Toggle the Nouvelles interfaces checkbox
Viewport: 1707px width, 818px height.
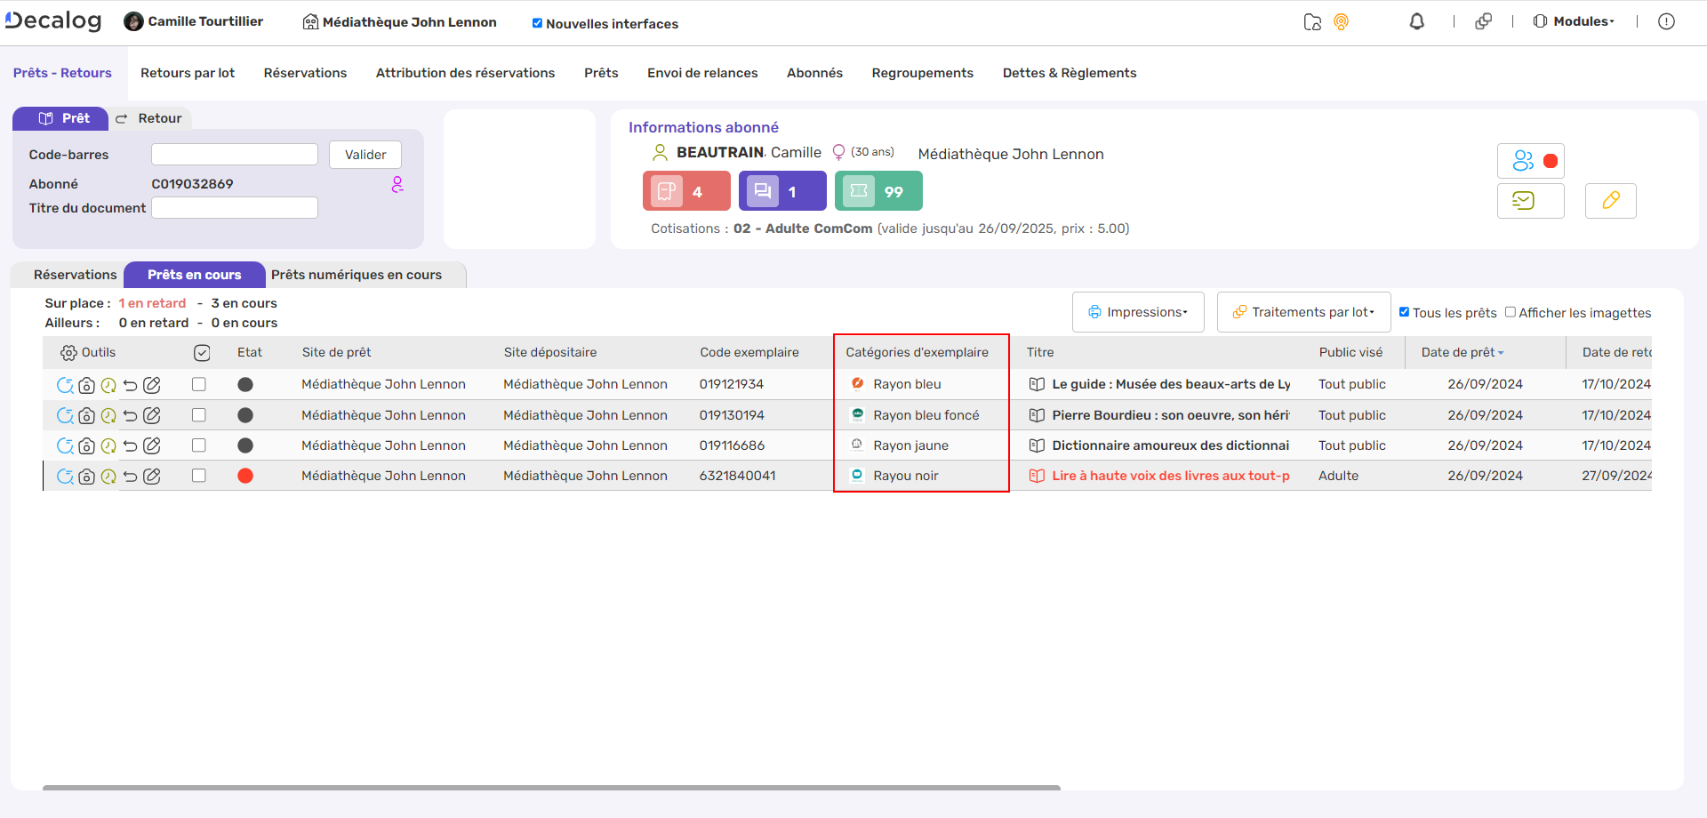tap(537, 24)
